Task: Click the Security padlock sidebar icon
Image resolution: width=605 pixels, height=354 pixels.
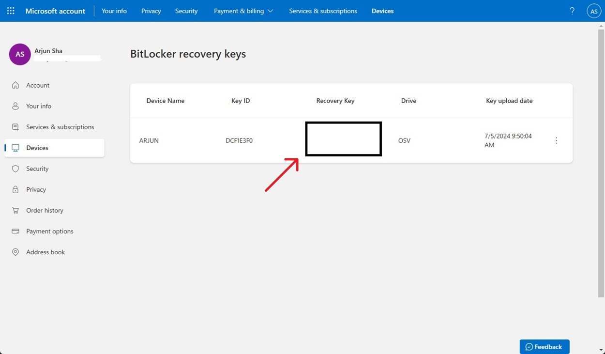Action: [15, 169]
